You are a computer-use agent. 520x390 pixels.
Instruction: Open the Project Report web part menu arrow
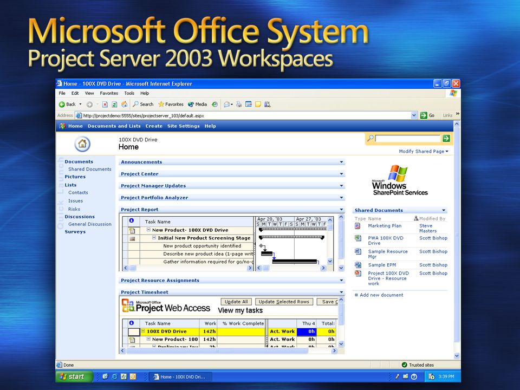point(341,210)
